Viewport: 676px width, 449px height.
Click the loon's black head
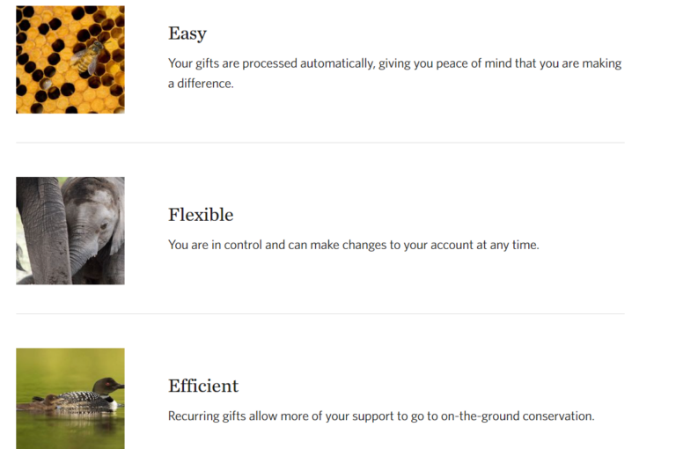coord(107,385)
